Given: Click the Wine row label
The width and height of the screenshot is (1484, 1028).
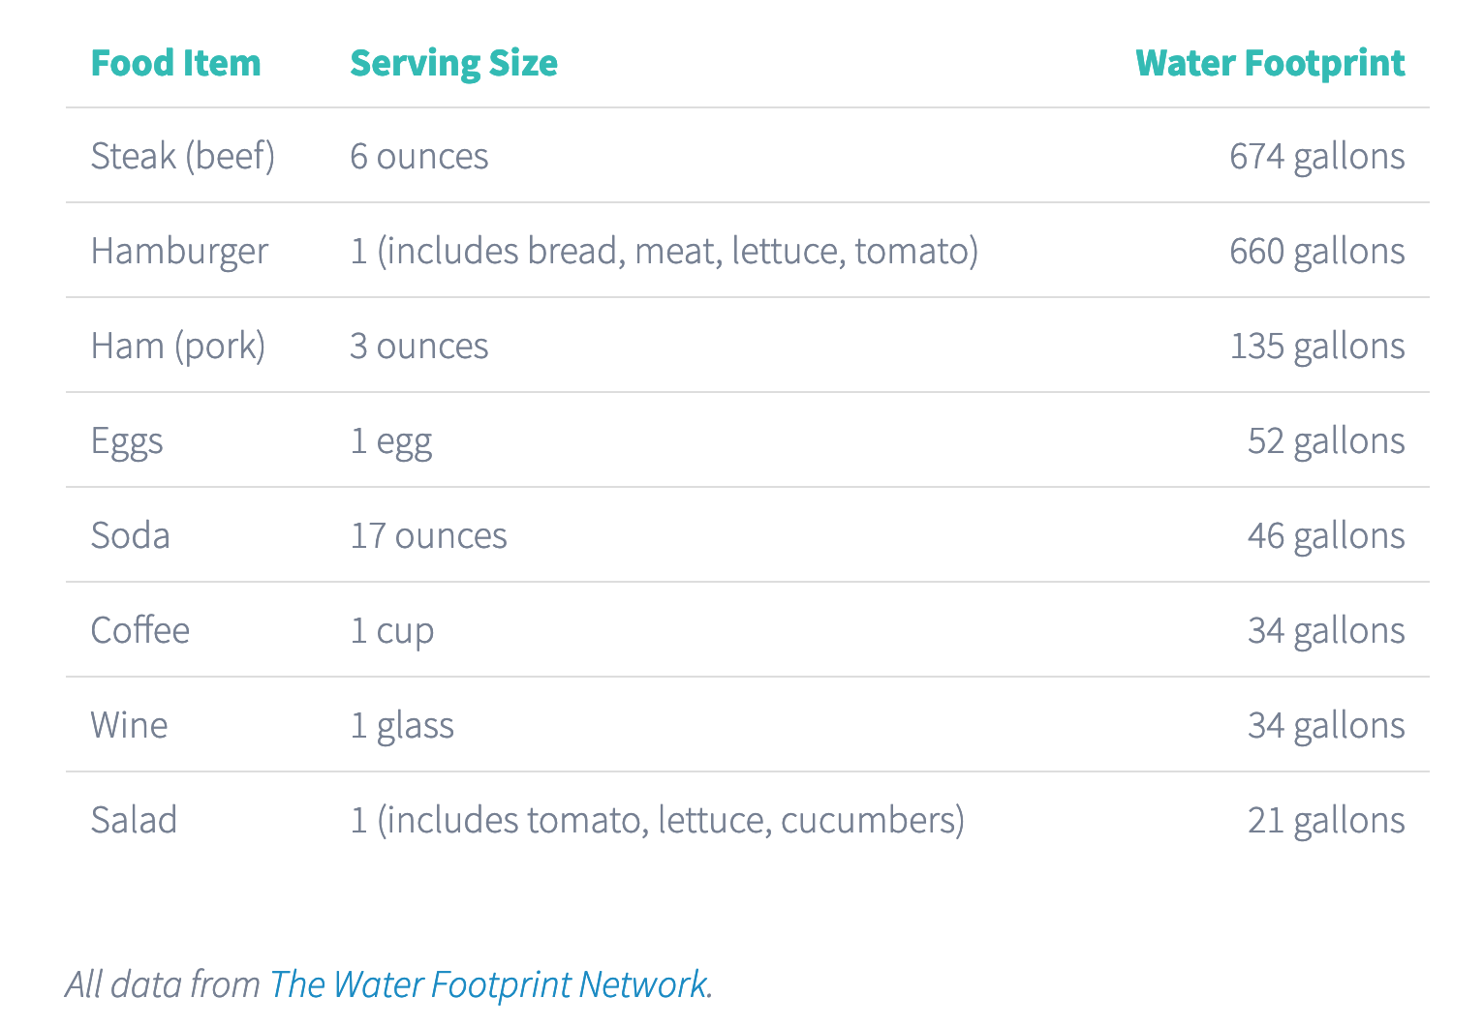Looking at the screenshot, I should [x=130, y=725].
